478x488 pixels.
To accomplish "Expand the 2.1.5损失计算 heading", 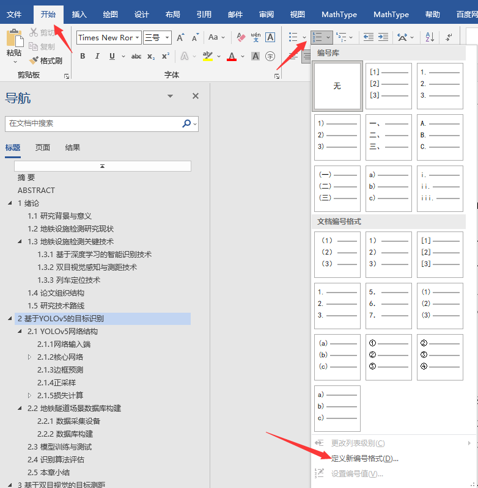I will click(29, 395).
